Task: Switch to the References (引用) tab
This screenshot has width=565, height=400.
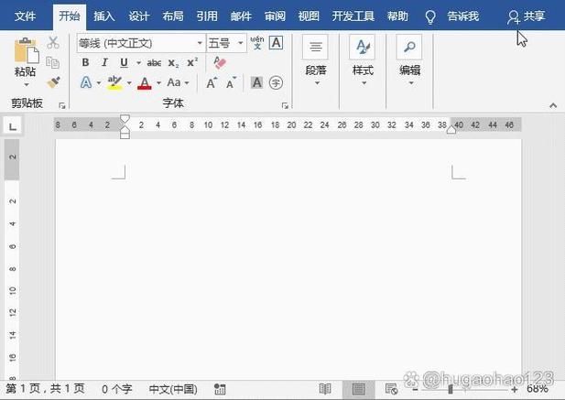Action: pyautogui.click(x=207, y=16)
